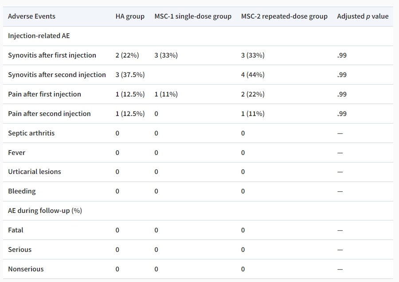Click the Bleeding row label

22,191
